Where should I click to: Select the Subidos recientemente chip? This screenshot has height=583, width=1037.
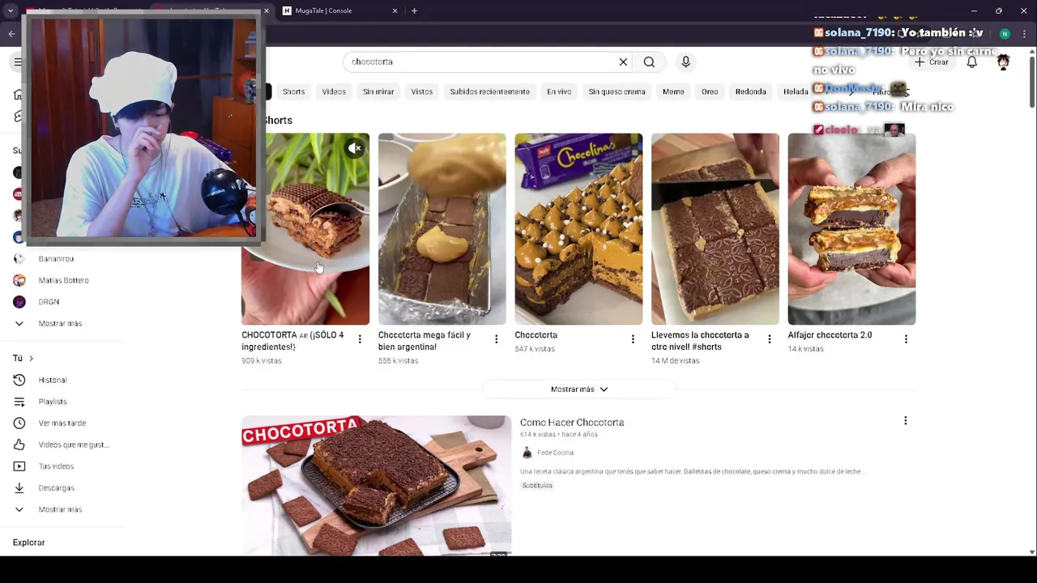click(x=489, y=91)
